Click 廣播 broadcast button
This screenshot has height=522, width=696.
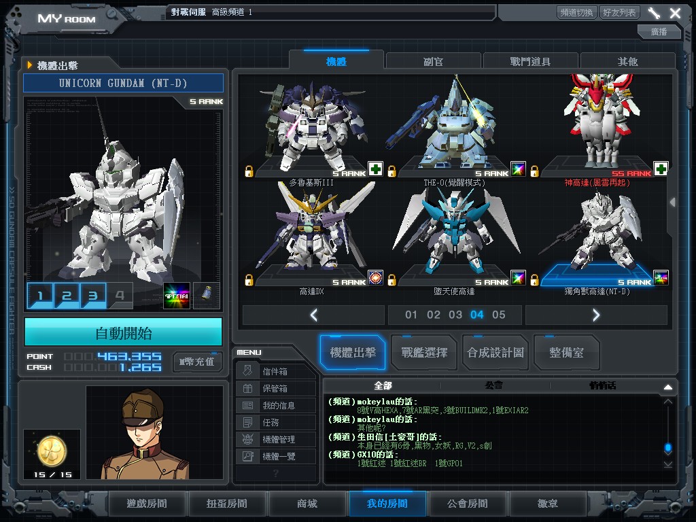coord(659,31)
